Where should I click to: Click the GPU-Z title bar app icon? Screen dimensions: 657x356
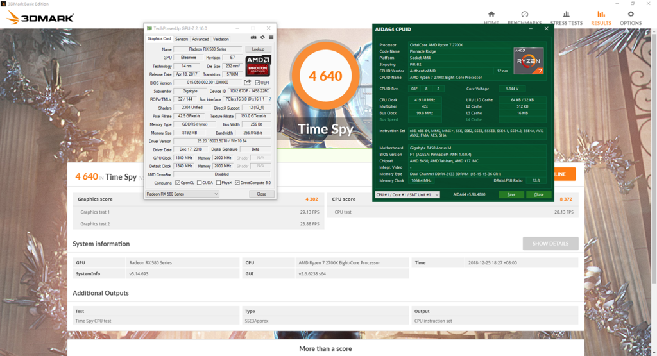click(149, 28)
